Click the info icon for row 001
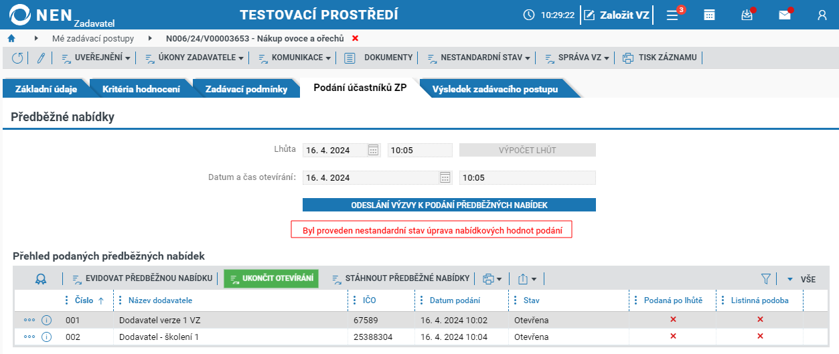The image size is (839, 354). click(x=46, y=320)
